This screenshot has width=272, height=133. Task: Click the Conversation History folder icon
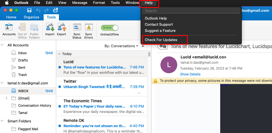14,105
